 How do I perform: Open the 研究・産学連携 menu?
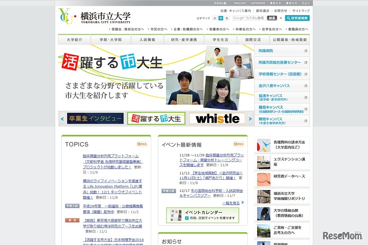pos(184,40)
